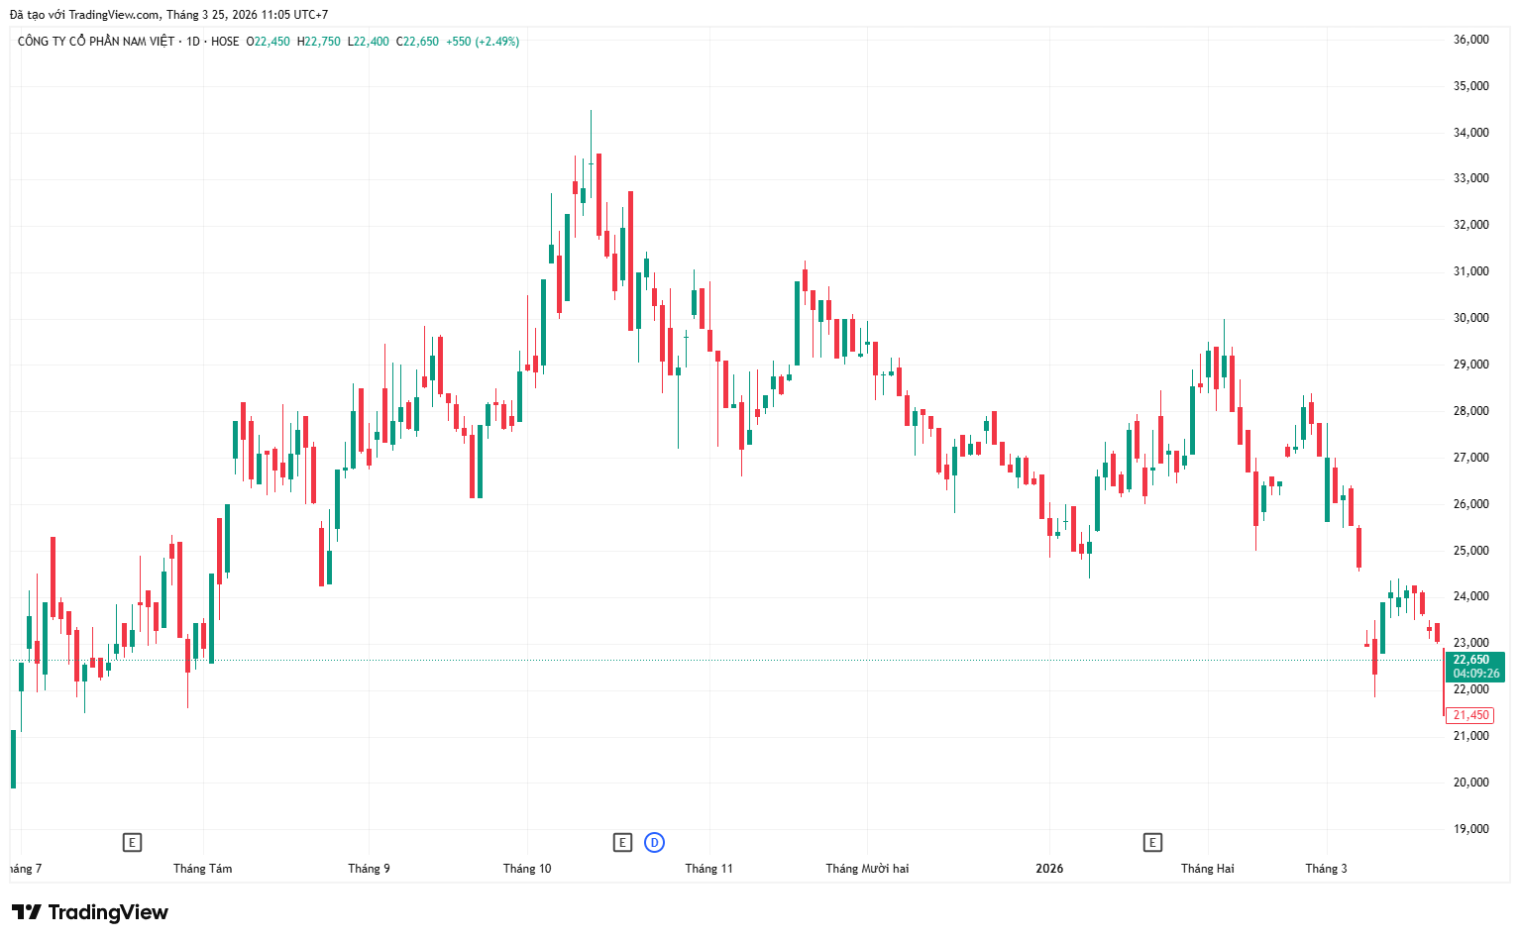Click the 2026 year label on time axis
1520x942 pixels.
click(x=1049, y=869)
